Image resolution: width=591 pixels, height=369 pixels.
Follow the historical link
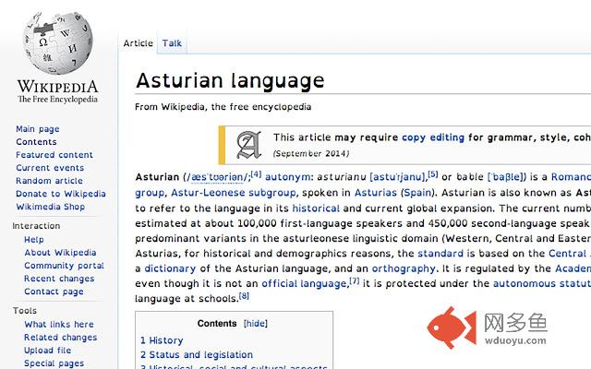tap(316, 208)
